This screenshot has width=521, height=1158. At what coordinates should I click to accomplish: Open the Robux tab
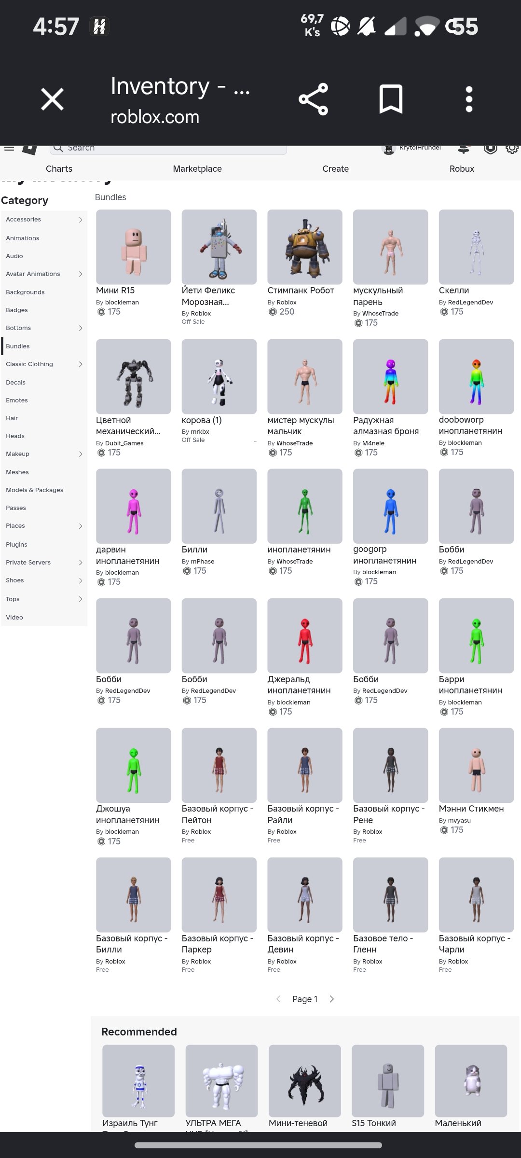click(462, 169)
